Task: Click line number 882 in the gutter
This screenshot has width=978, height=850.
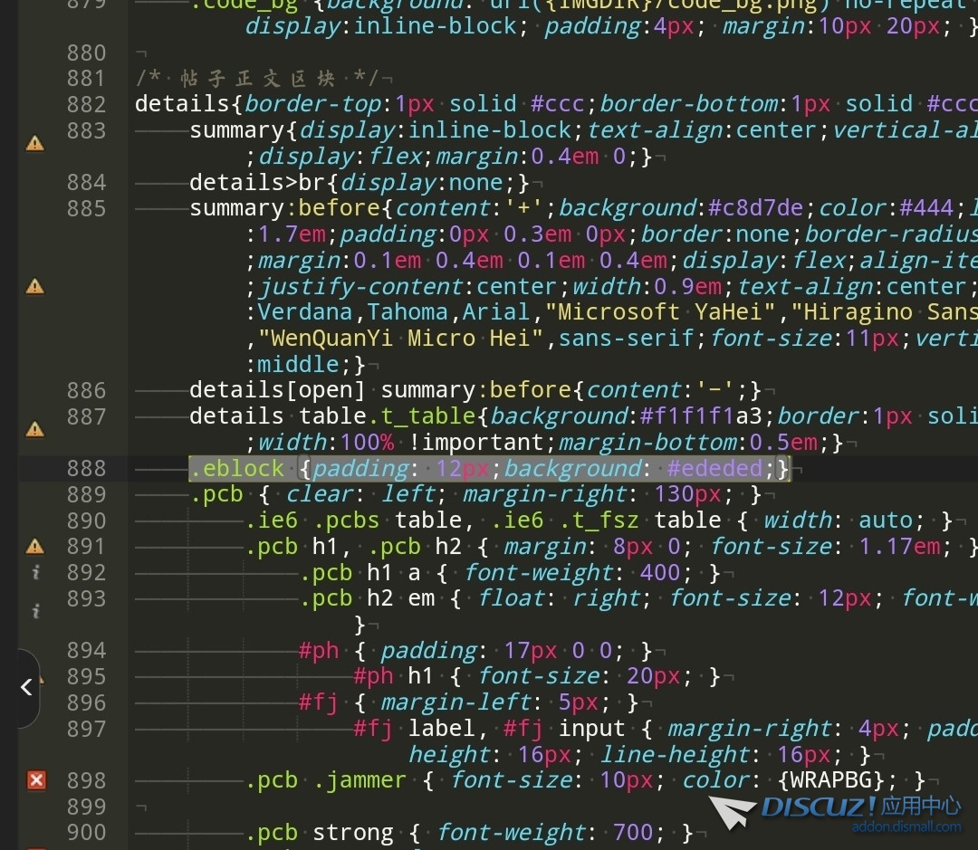Action: click(86, 105)
